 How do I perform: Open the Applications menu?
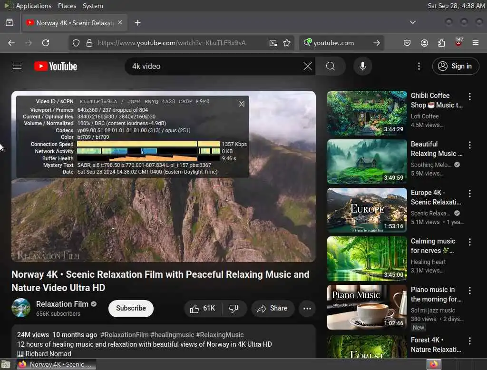[x=34, y=6]
